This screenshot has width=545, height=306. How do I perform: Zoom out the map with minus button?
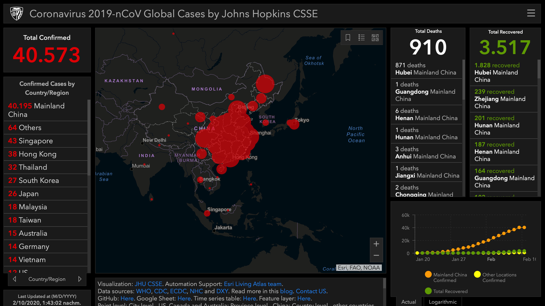click(376, 256)
